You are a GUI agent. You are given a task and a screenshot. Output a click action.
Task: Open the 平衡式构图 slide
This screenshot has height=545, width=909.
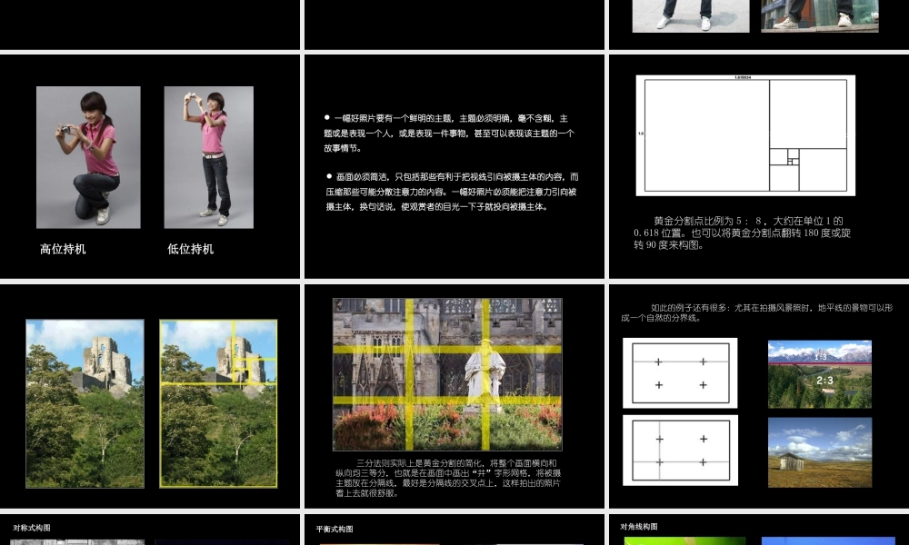tap(454, 530)
